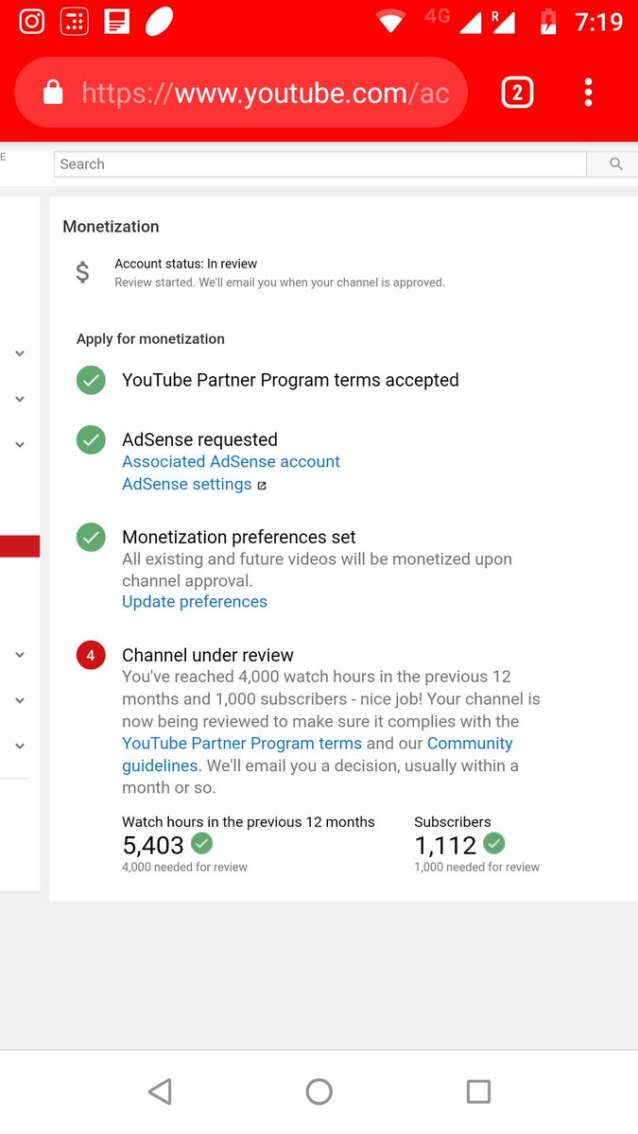The height and width of the screenshot is (1134, 638).
Task: Open the YouTube Partner Program terms link
Action: pyautogui.click(x=242, y=744)
